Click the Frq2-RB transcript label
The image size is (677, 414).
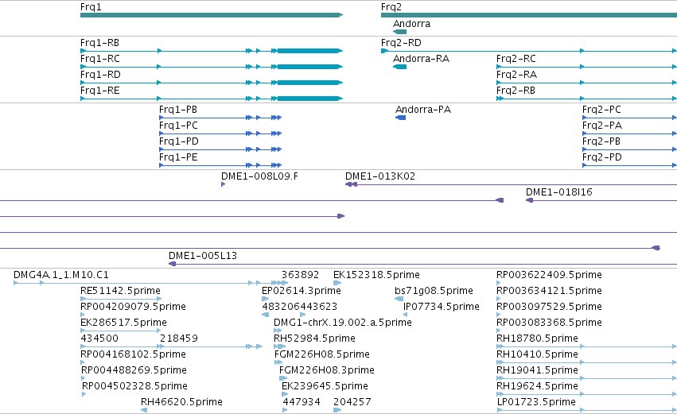[516, 91]
